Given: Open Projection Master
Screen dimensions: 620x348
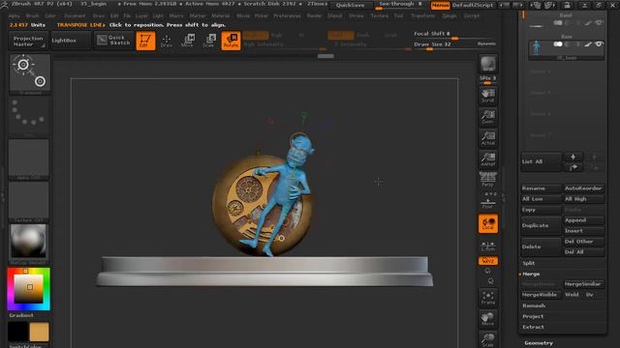Looking at the screenshot, I should pos(28,41).
